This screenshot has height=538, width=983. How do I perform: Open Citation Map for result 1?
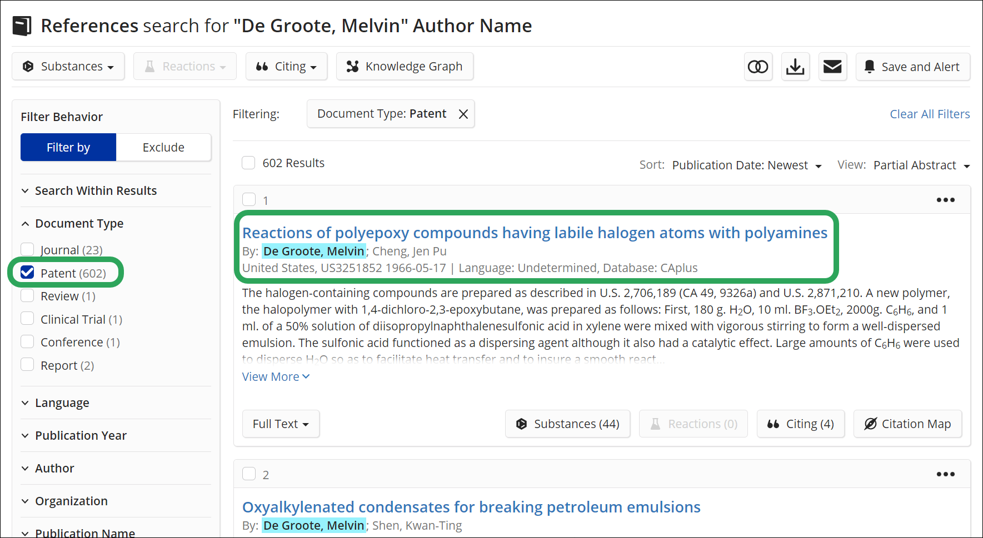907,424
